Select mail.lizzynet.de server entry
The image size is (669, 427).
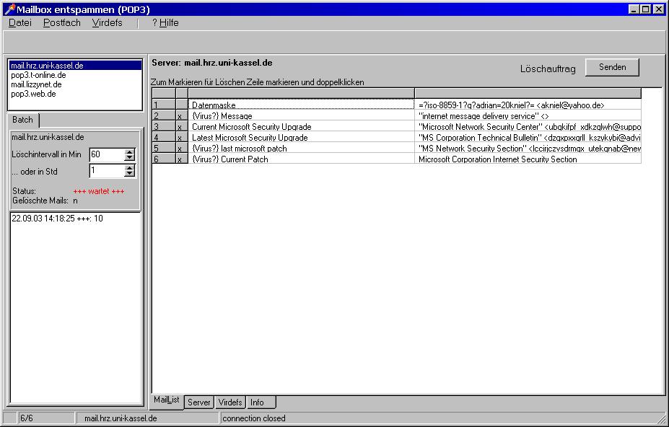point(36,84)
